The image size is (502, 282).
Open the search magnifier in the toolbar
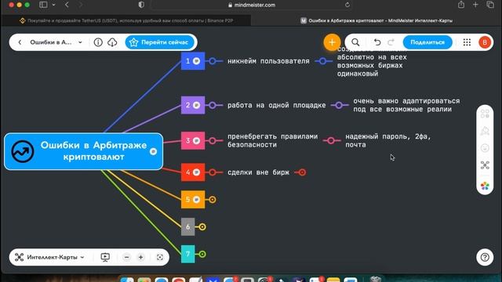[355, 42]
